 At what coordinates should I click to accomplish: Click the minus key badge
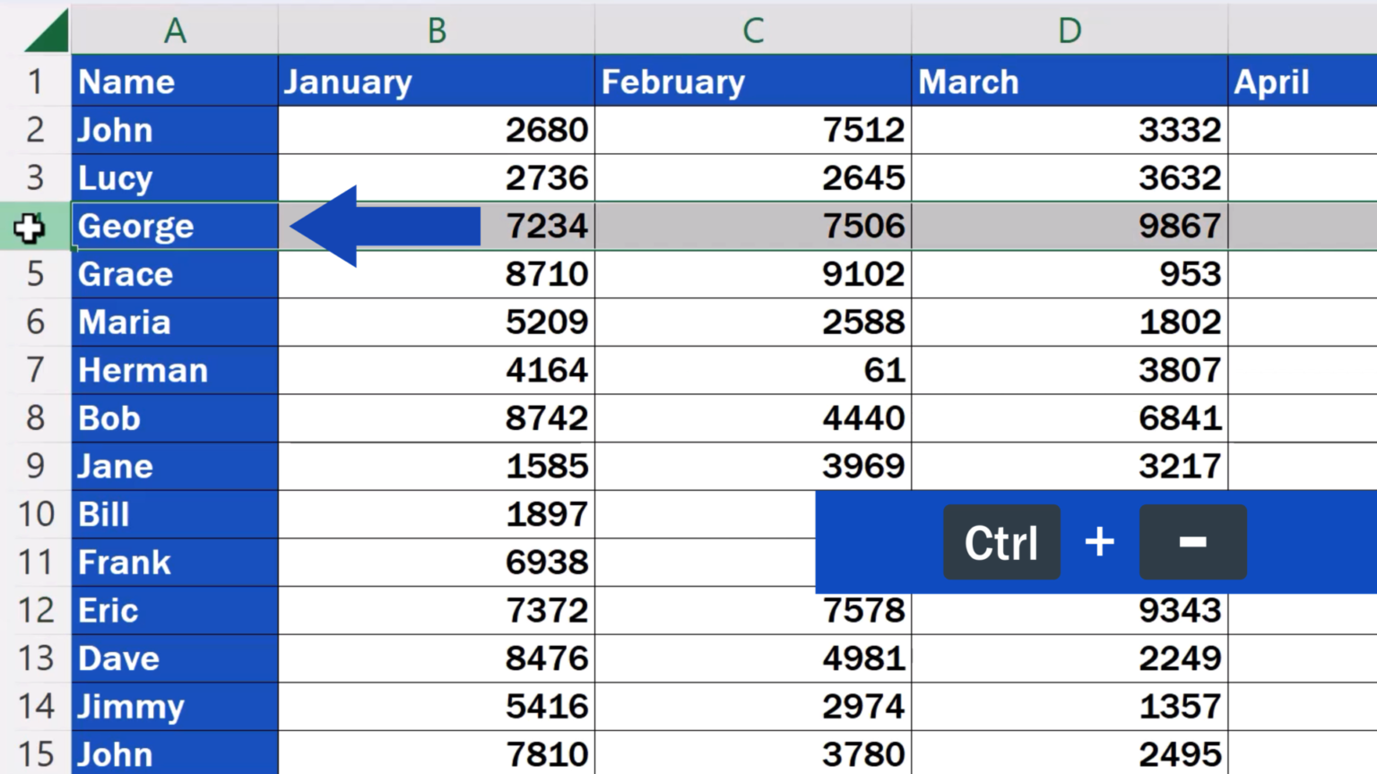point(1192,543)
